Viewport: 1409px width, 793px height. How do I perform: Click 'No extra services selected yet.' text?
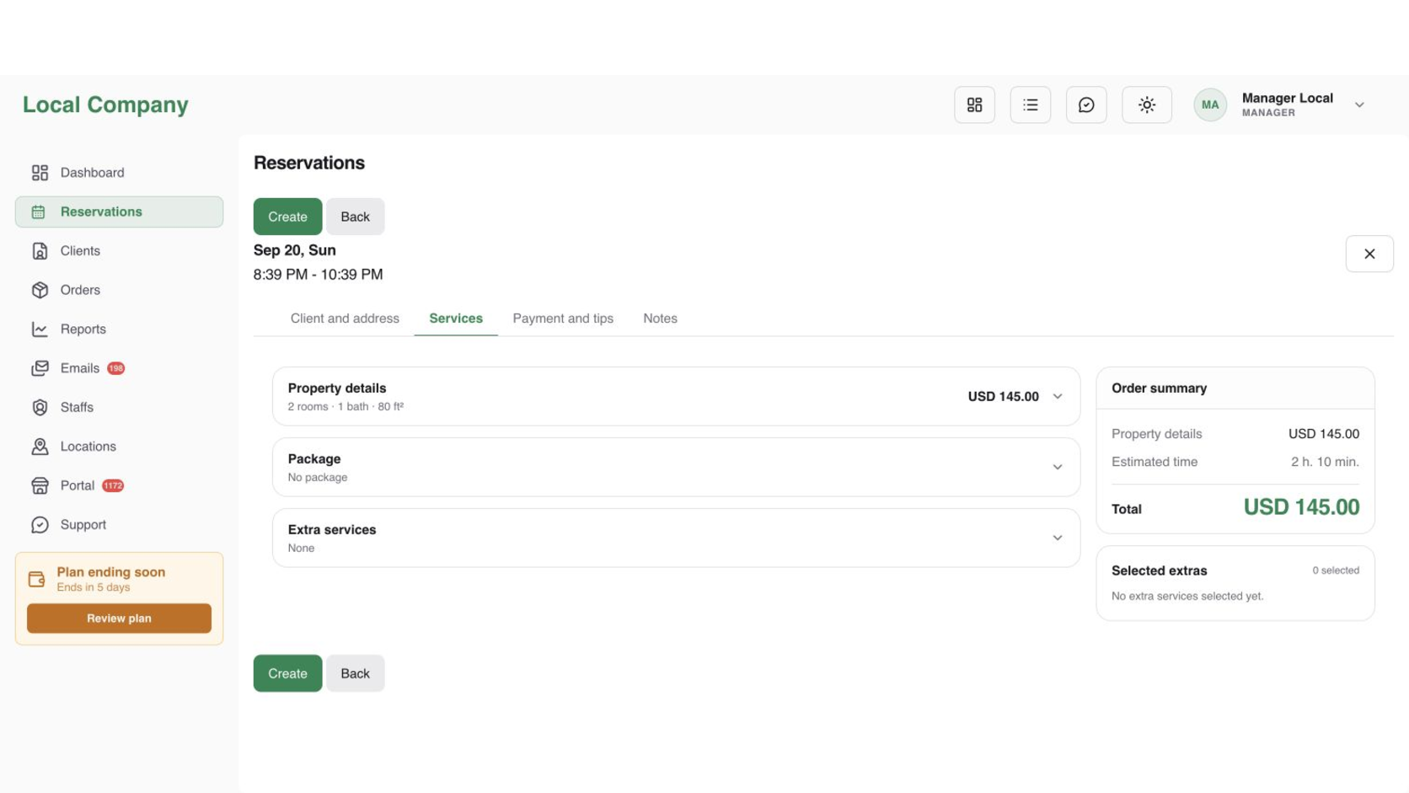(1187, 596)
